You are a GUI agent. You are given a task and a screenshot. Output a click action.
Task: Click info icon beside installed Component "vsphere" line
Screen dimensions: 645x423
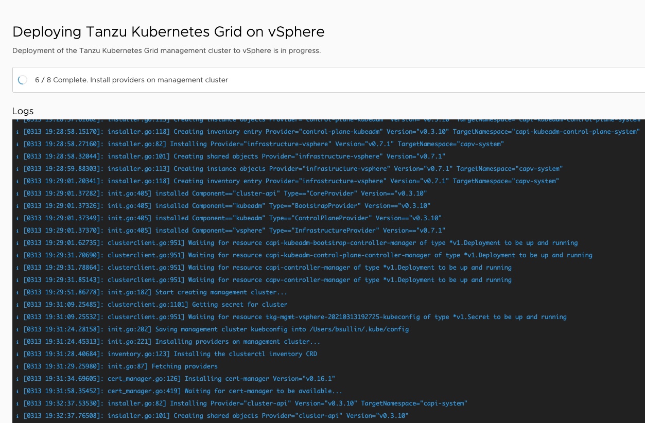tap(18, 231)
